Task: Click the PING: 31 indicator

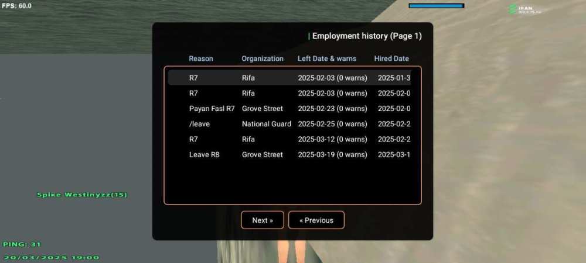Action: click(22, 244)
